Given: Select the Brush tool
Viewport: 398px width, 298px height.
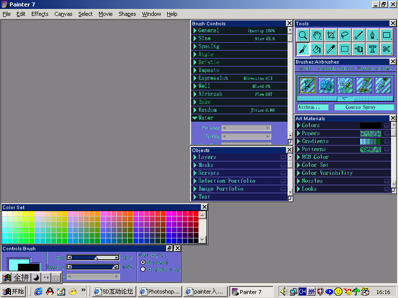Looking at the screenshot, I should click(302, 49).
